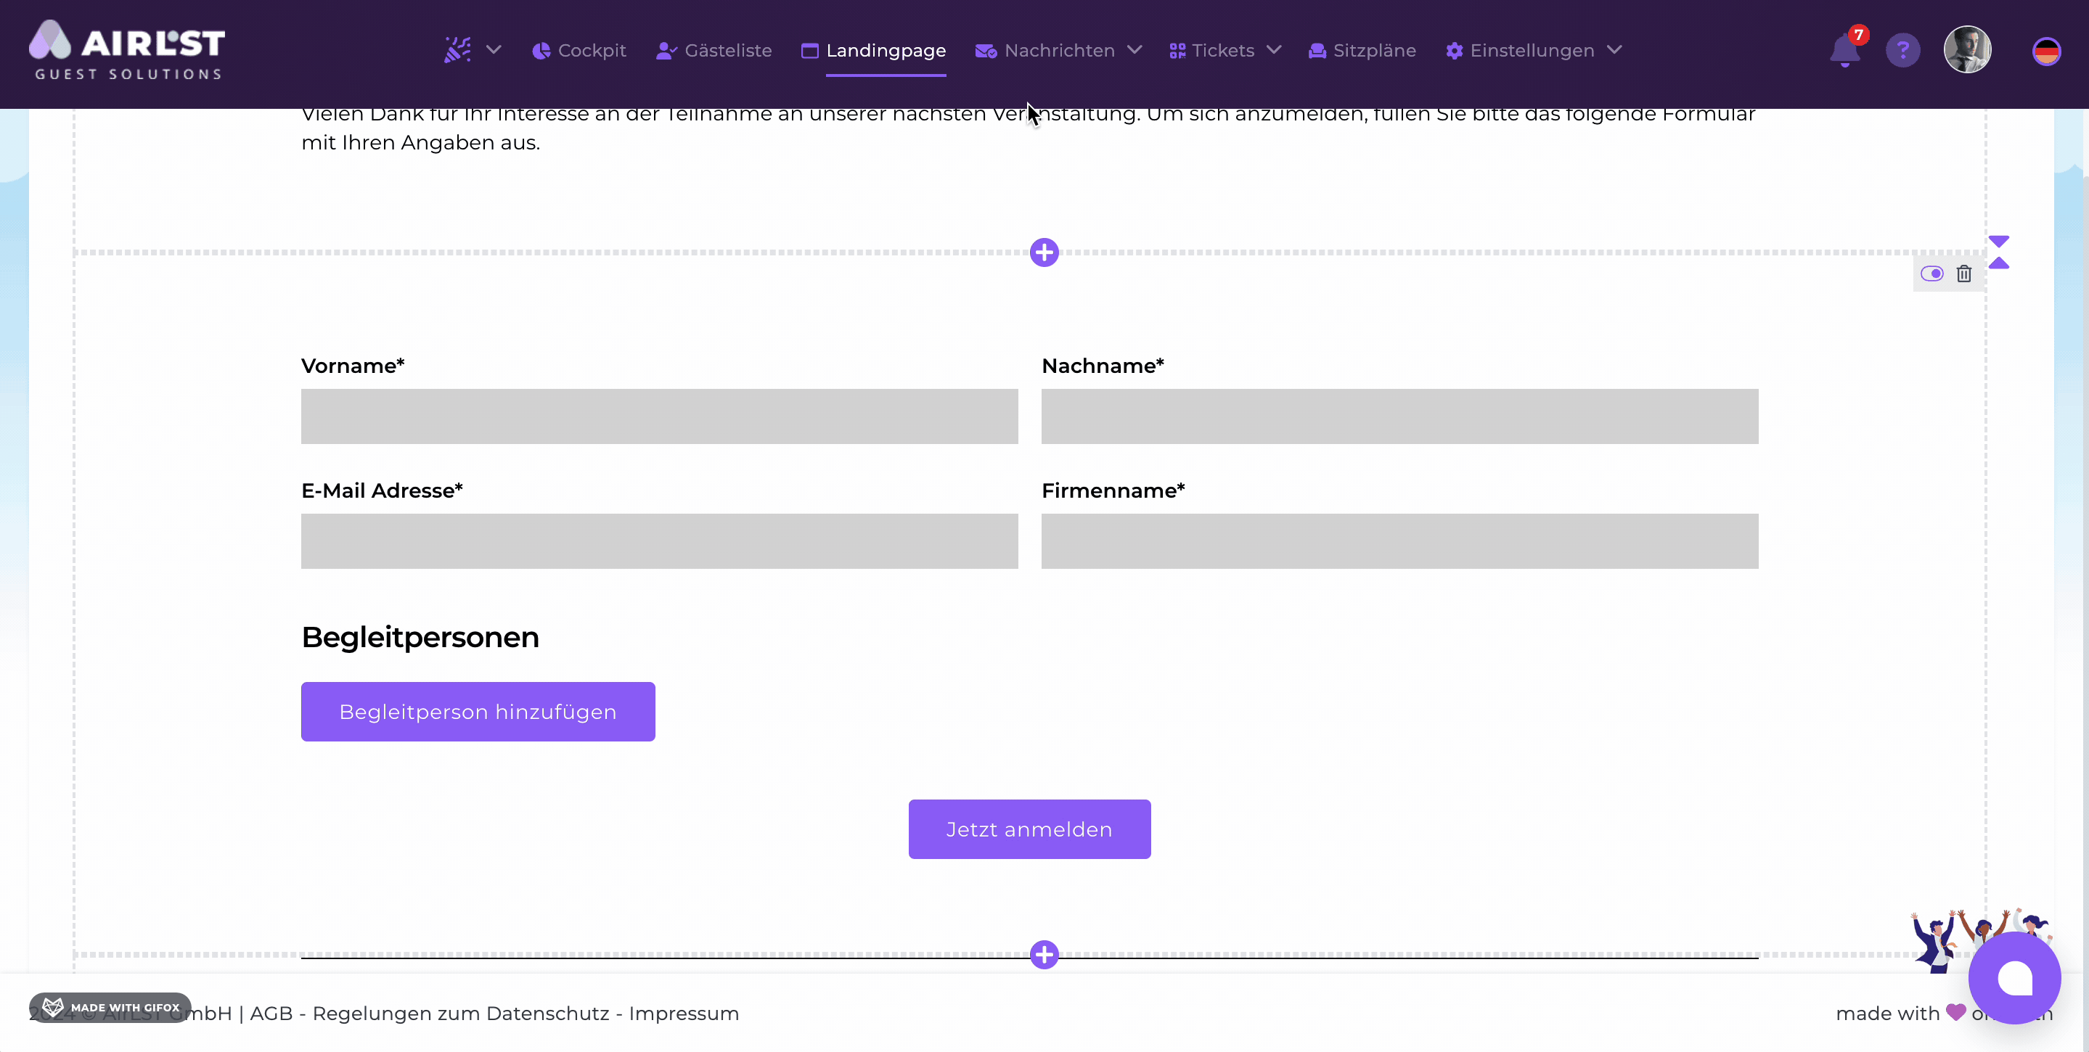Expand the Tickets dropdown

tap(1225, 50)
